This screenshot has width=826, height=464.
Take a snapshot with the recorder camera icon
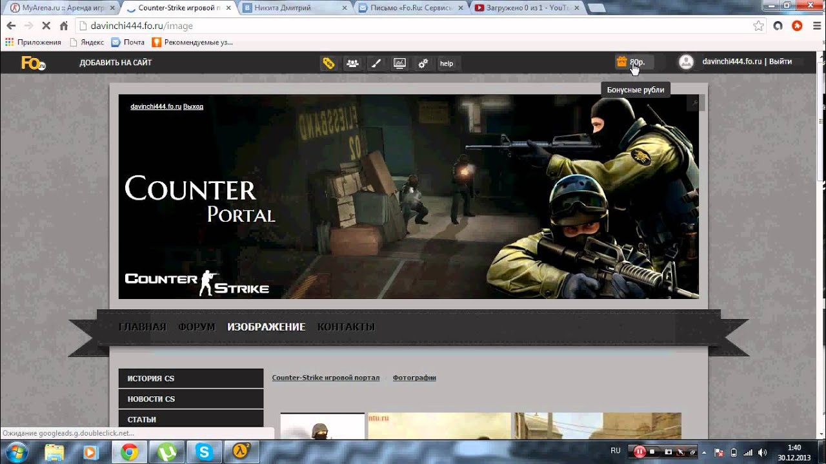(669, 452)
